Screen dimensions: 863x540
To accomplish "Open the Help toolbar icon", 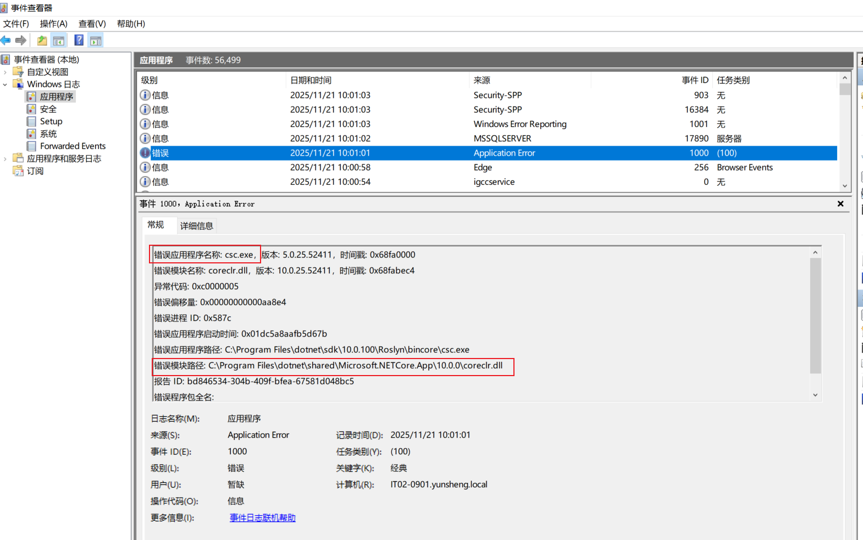I will pos(79,40).
